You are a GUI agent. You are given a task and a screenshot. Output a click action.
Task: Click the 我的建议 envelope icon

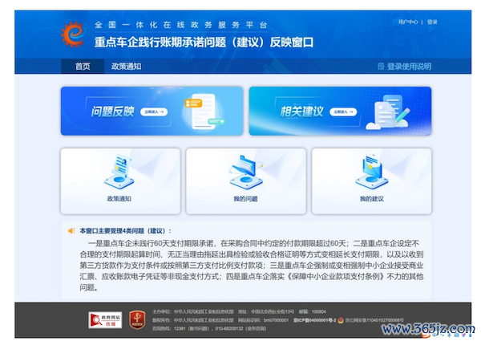point(371,172)
